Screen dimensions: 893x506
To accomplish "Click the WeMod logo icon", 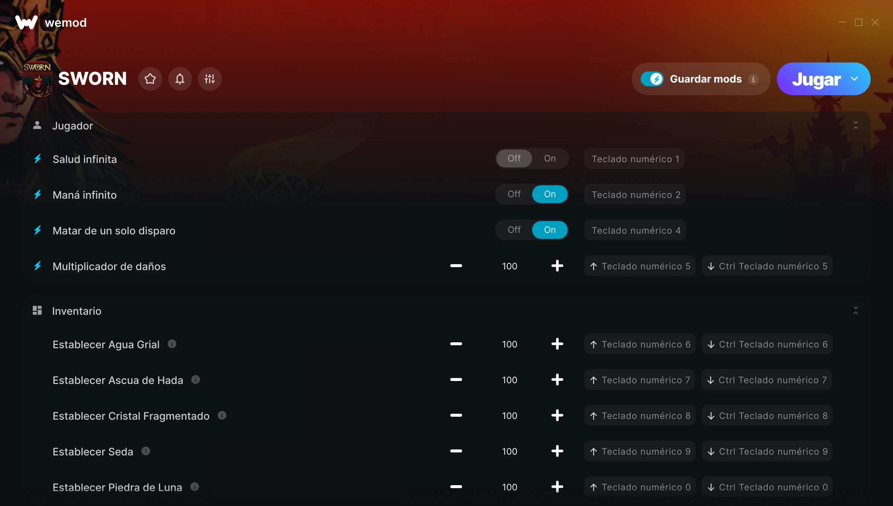I will (x=26, y=22).
